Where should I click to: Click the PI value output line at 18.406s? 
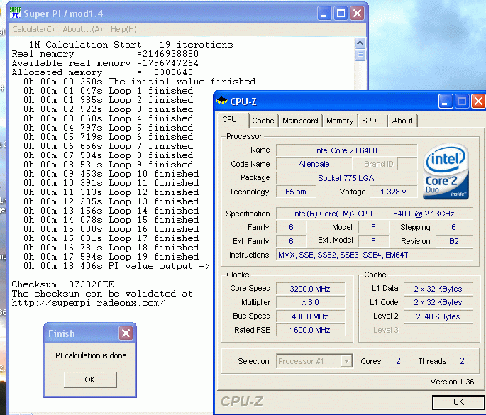tap(116, 266)
